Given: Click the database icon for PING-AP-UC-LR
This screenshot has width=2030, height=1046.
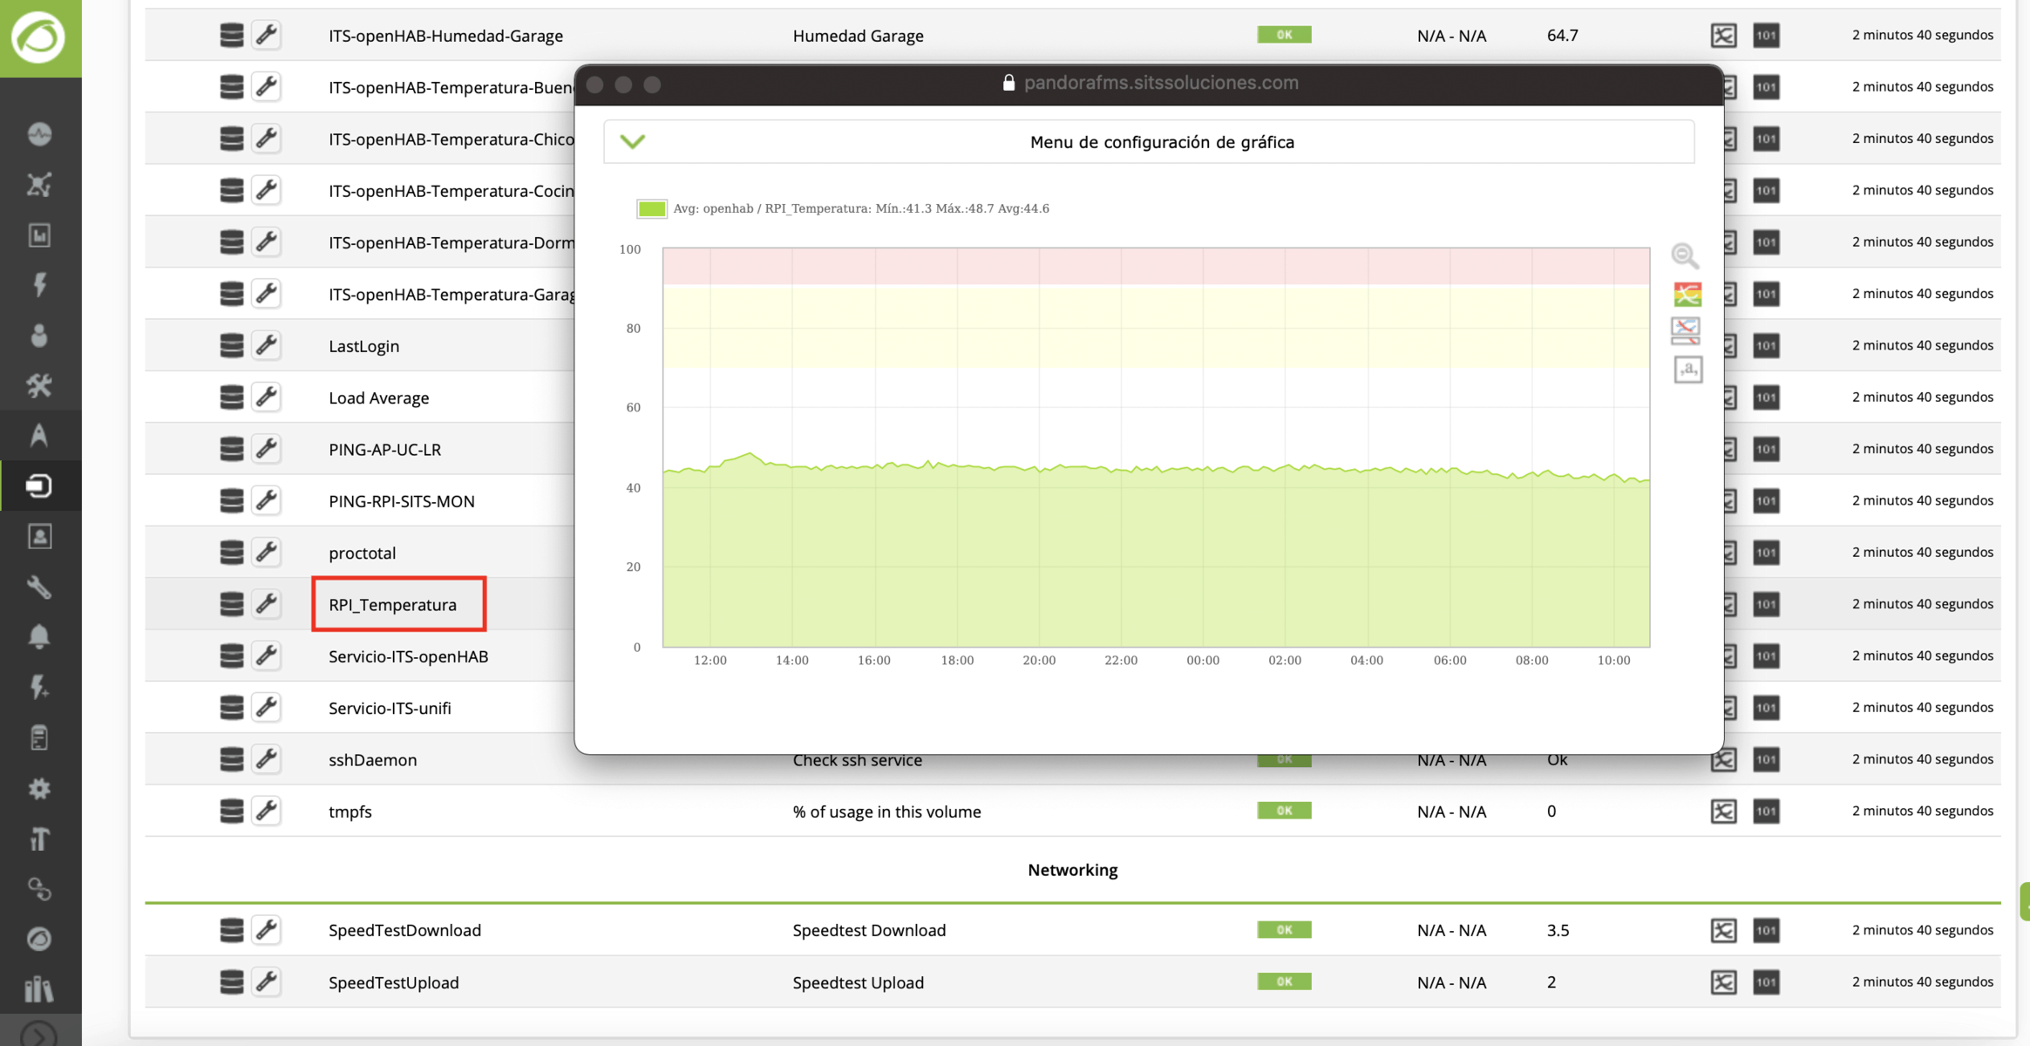Looking at the screenshot, I should click(x=231, y=449).
